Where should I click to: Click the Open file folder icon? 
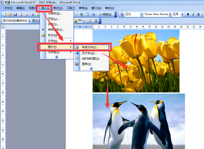[x=10, y=14]
